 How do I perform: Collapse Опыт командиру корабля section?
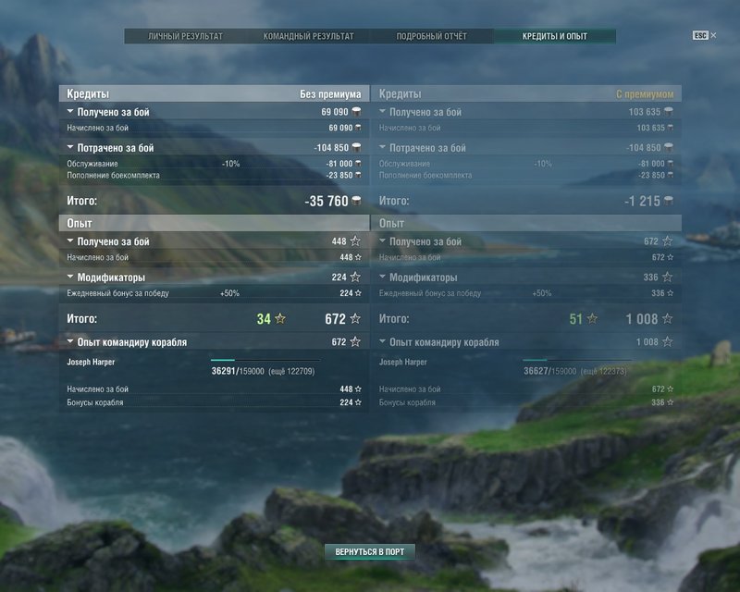pyautogui.click(x=70, y=341)
